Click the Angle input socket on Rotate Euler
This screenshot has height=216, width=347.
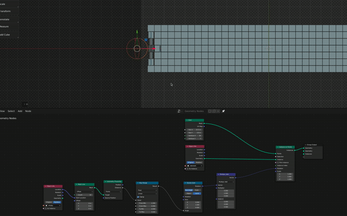[183, 210]
